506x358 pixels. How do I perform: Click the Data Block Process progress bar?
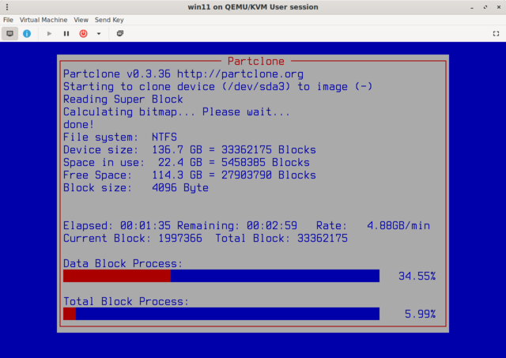221,276
